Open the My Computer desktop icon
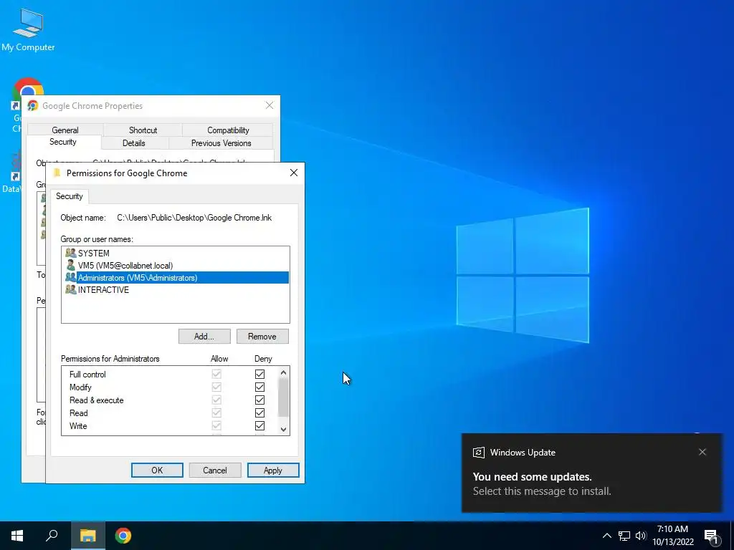Image resolution: width=734 pixels, height=550 pixels. 28,29
